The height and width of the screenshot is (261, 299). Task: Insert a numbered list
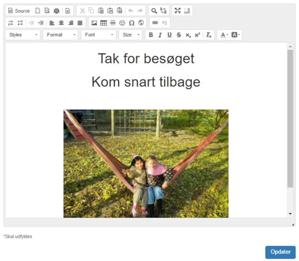(11, 23)
